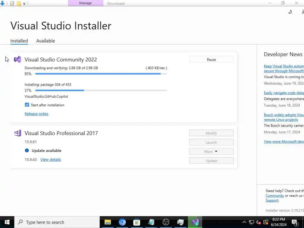This screenshot has height=228, width=304.
Task: Click the search magnifier icon in the taskbar
Action: [x=20, y=222]
